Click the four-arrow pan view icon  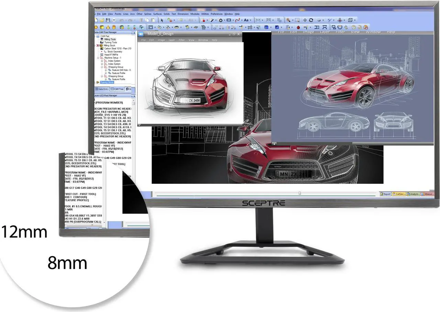305,20
